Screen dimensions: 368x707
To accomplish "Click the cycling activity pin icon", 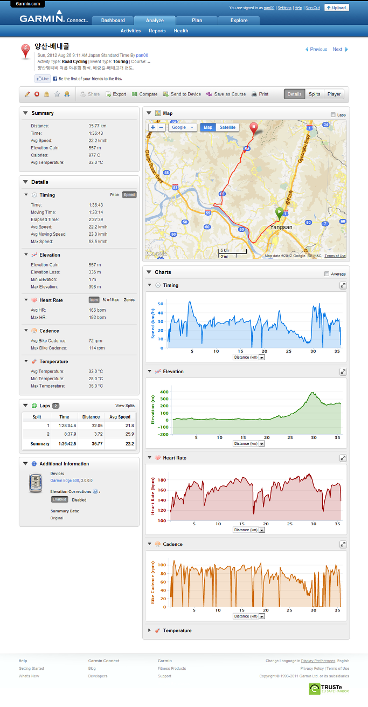I will 25,52.
